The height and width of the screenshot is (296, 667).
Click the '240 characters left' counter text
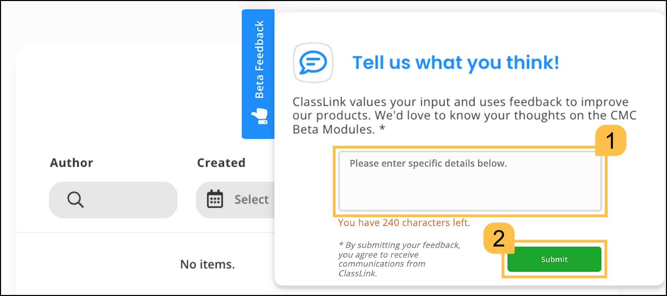404,222
